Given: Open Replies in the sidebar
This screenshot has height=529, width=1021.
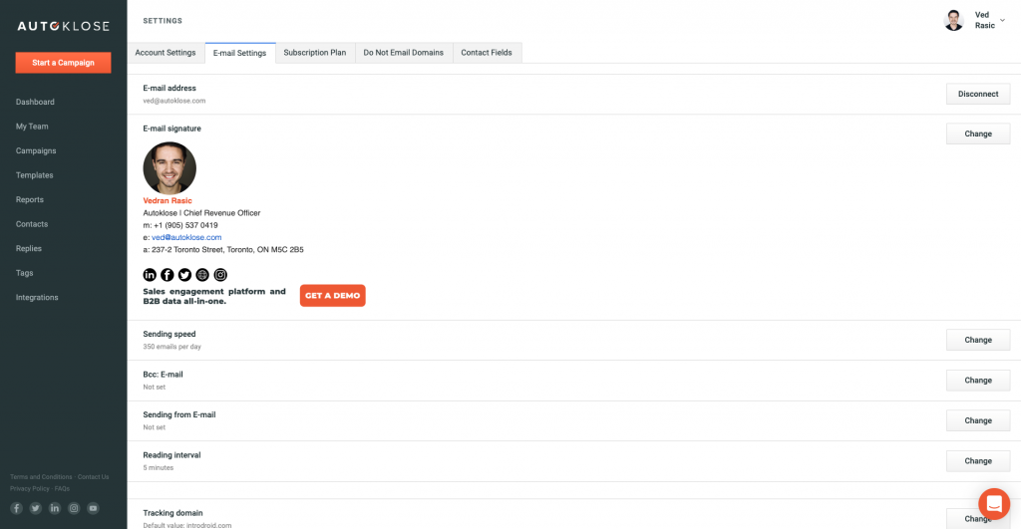Looking at the screenshot, I should click(29, 248).
